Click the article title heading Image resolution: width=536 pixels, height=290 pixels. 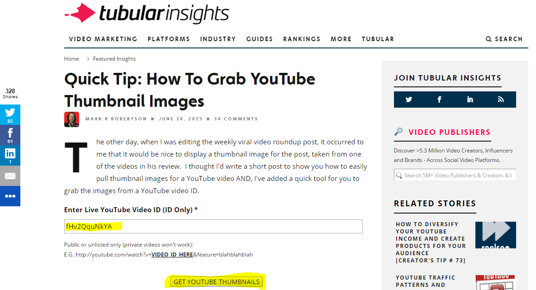[x=190, y=90]
